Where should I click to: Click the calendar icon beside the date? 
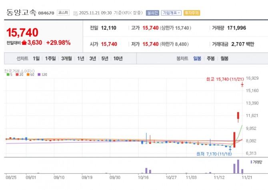click(x=76, y=13)
